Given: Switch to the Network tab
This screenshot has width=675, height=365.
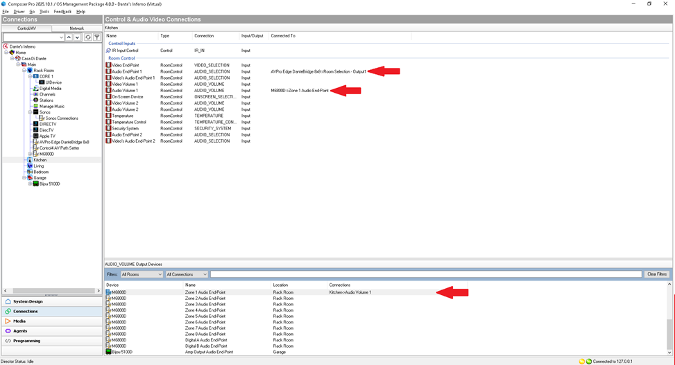Looking at the screenshot, I should coord(77,28).
